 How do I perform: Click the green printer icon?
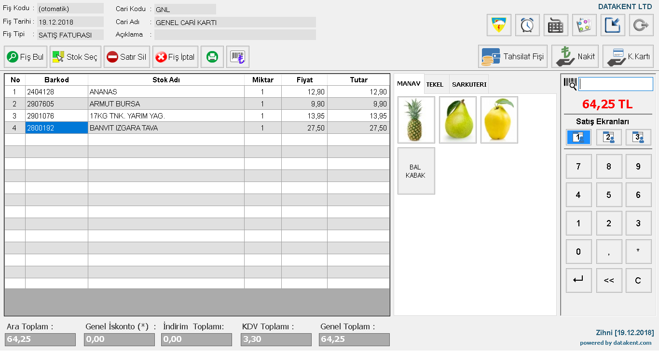tap(212, 57)
